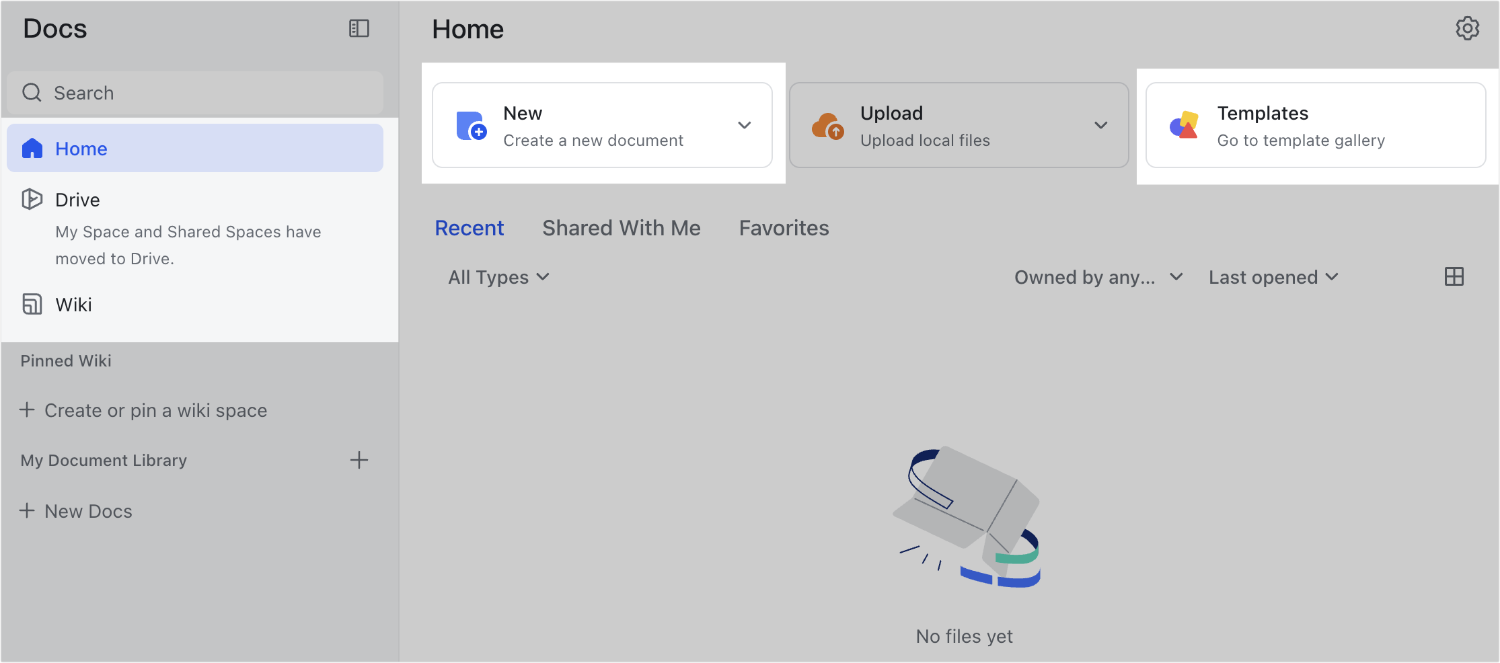The image size is (1500, 663).
Task: Switch to the Favorites tab
Action: pos(783,227)
